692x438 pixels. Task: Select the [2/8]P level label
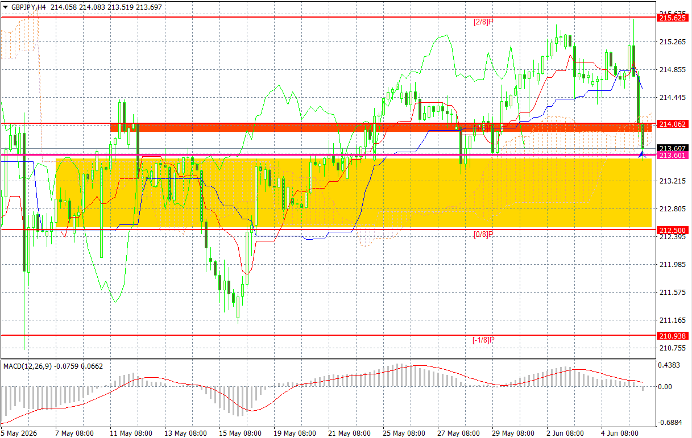point(483,22)
